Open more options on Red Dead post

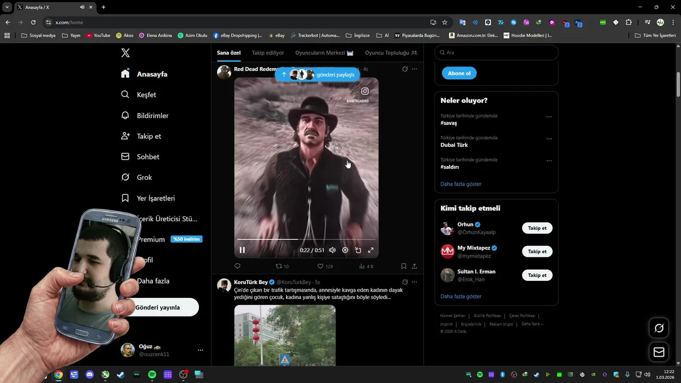tap(414, 69)
